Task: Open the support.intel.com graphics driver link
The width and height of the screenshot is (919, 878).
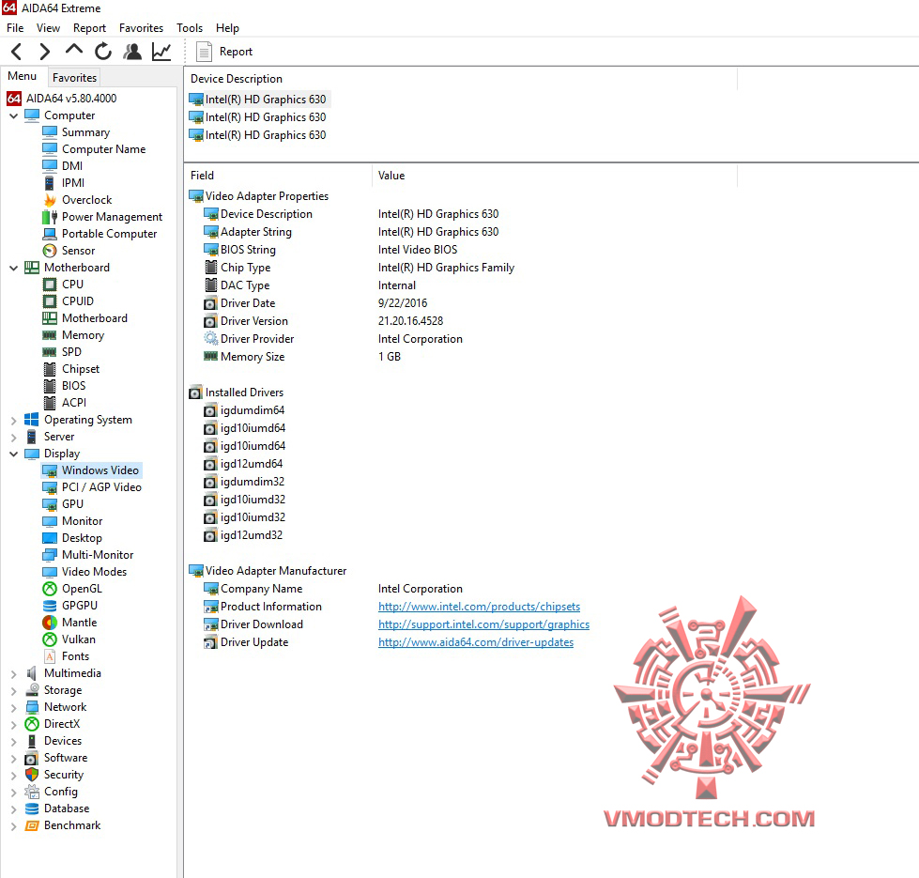Action: tap(483, 624)
